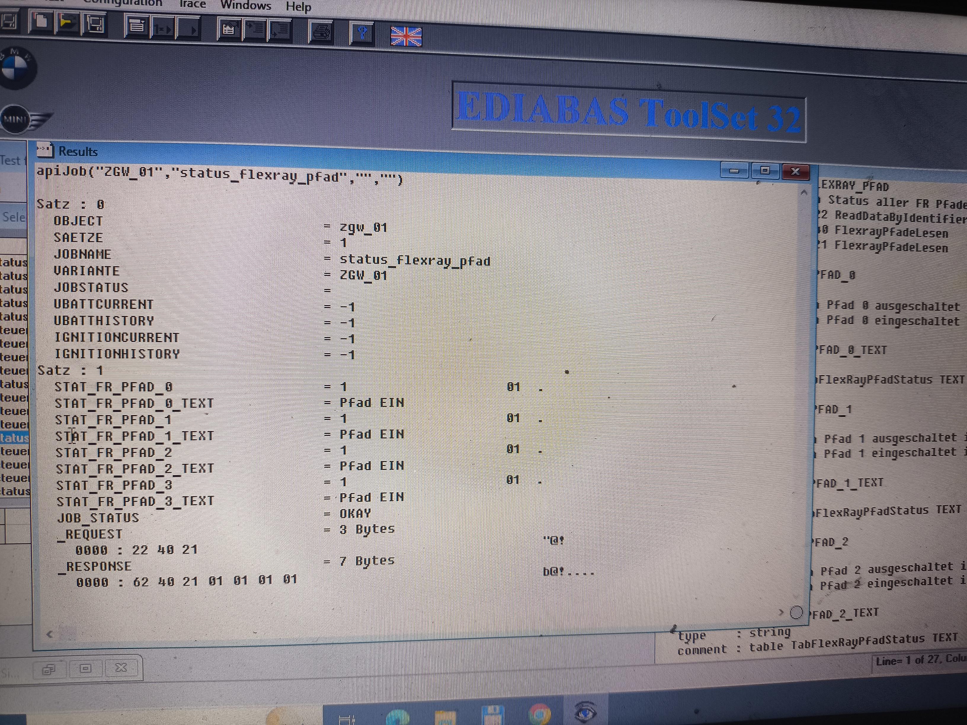Open File Explorer from taskbar
The height and width of the screenshot is (725, 967).
[445, 718]
